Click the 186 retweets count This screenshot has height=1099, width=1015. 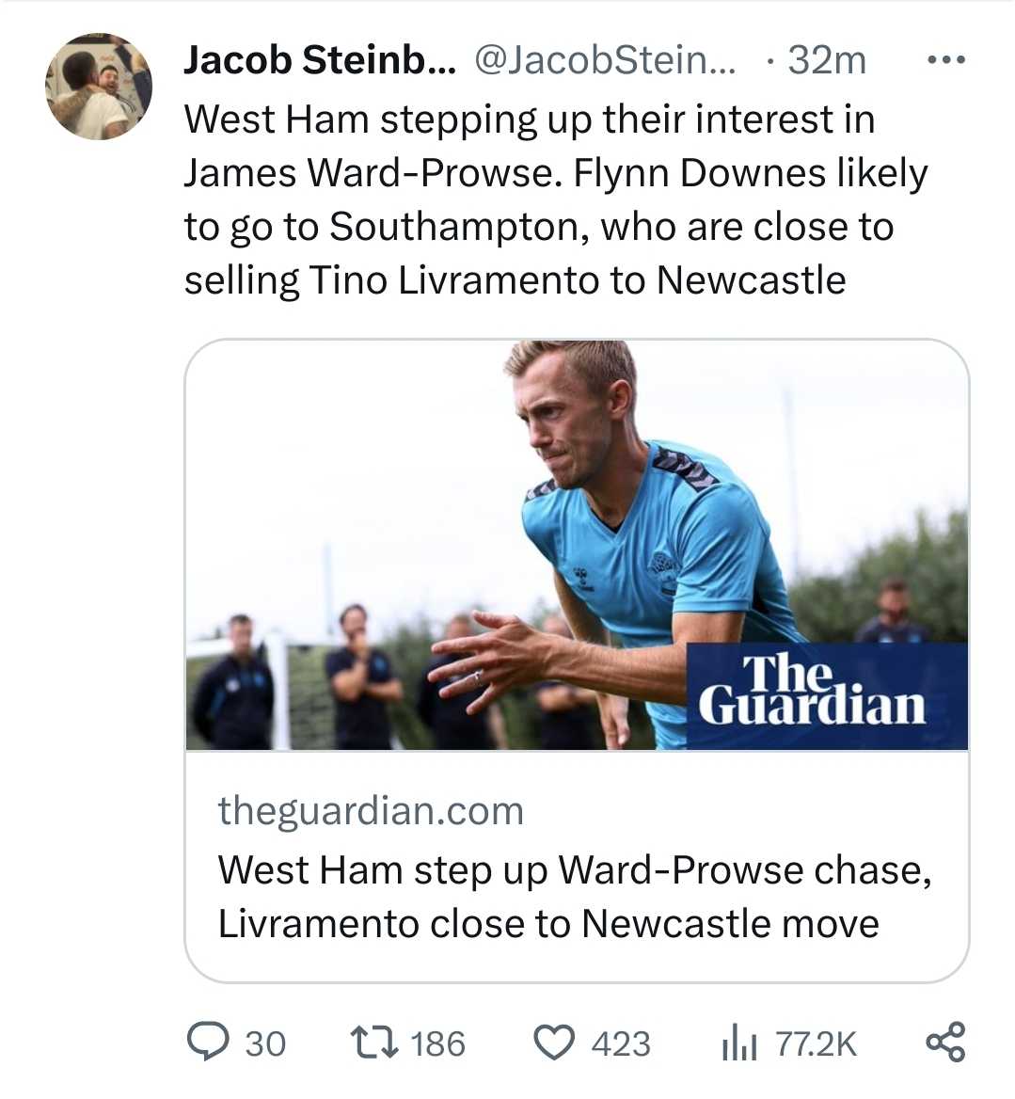coord(437,1043)
